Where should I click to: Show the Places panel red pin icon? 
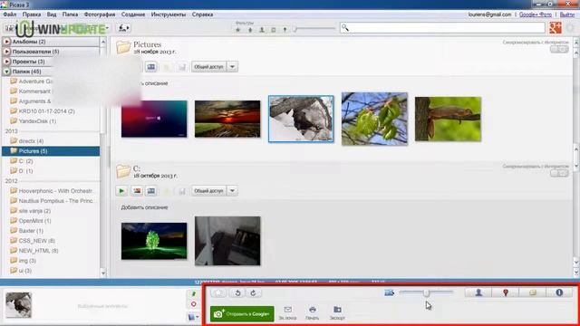coord(506,292)
